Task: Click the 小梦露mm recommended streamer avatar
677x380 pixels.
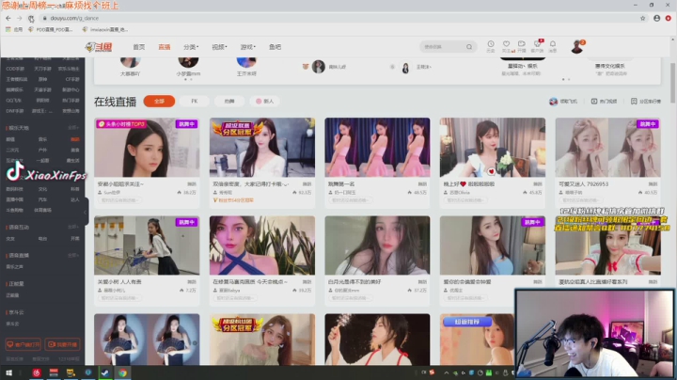Action: (x=188, y=62)
